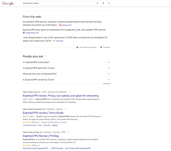Image resolution: width=171 pixels, height=151 pixels.
Task: Open the cybernews.com source link
Action: (x=32, y=33)
